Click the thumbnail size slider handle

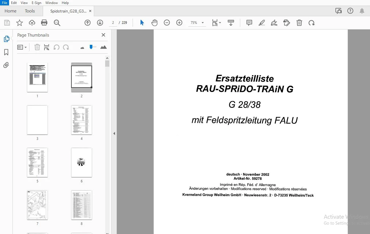click(x=91, y=47)
